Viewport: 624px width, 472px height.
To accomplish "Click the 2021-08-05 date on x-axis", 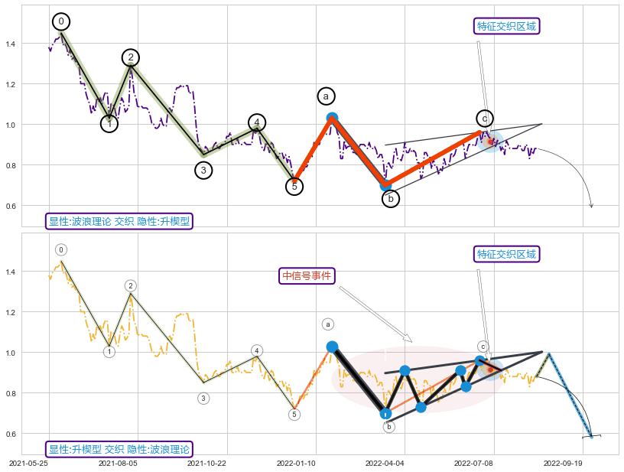I will [x=118, y=463].
